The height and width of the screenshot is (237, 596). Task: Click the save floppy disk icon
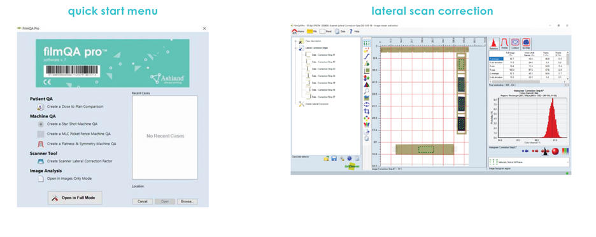tap(334, 158)
